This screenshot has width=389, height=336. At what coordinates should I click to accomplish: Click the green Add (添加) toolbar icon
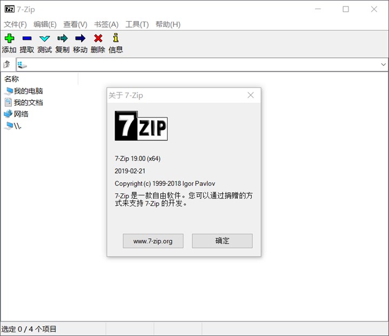[9, 38]
